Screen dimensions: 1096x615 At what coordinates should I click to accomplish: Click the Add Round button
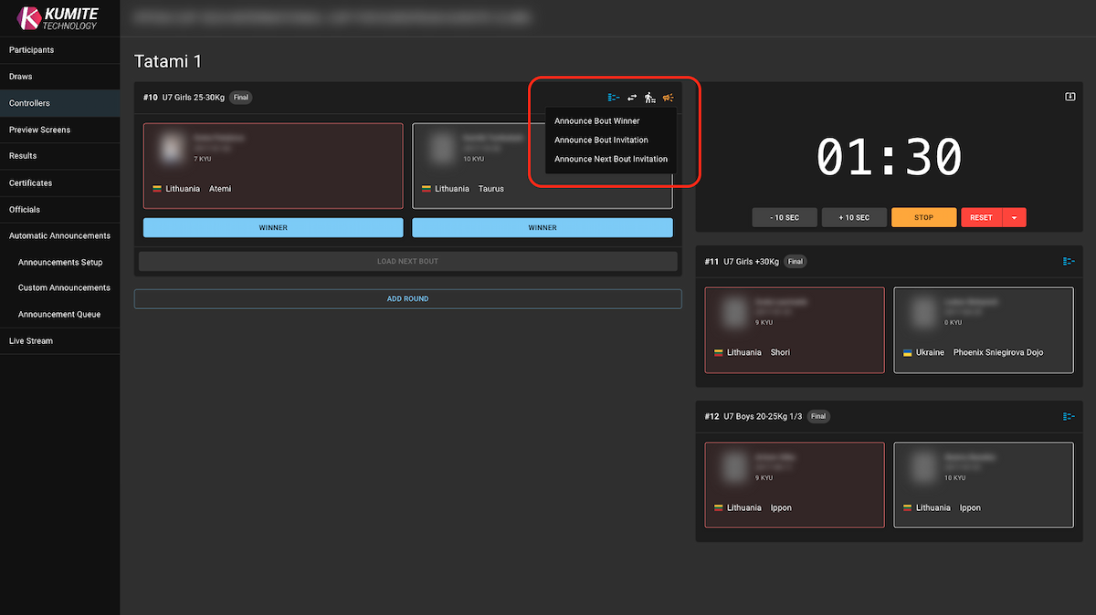click(x=407, y=299)
